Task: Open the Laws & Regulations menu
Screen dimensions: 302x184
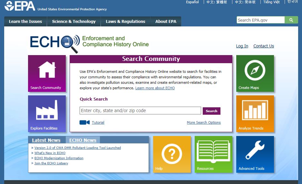Action: click(125, 21)
